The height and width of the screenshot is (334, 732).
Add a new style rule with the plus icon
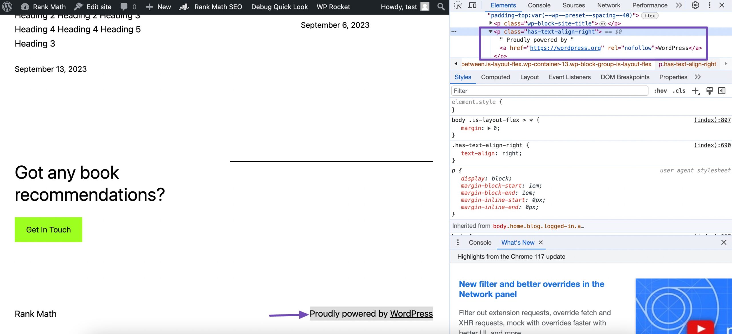[x=695, y=91]
